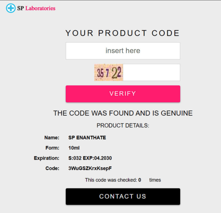The image size is (221, 213).
Task: Open the SP Laboratories home link
Action: click(x=36, y=8)
